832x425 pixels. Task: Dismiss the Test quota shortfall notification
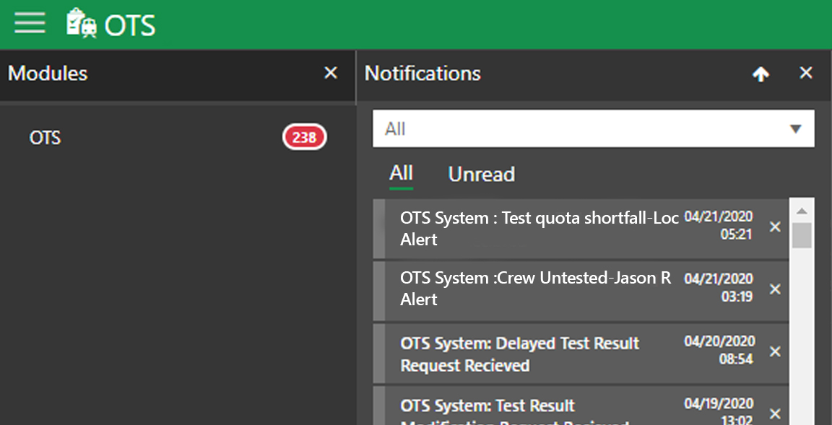[x=775, y=227]
